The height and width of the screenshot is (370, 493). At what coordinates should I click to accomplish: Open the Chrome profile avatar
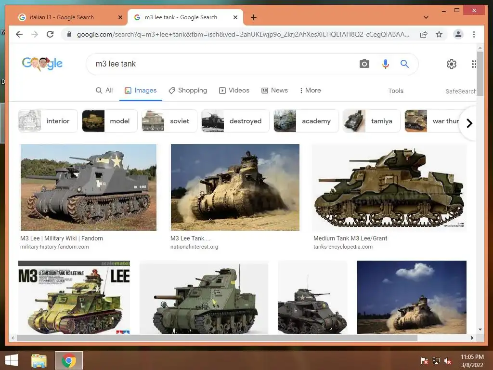coord(458,34)
